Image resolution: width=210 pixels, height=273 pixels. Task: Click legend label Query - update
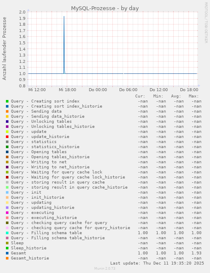pyautogui.click(x=29, y=132)
